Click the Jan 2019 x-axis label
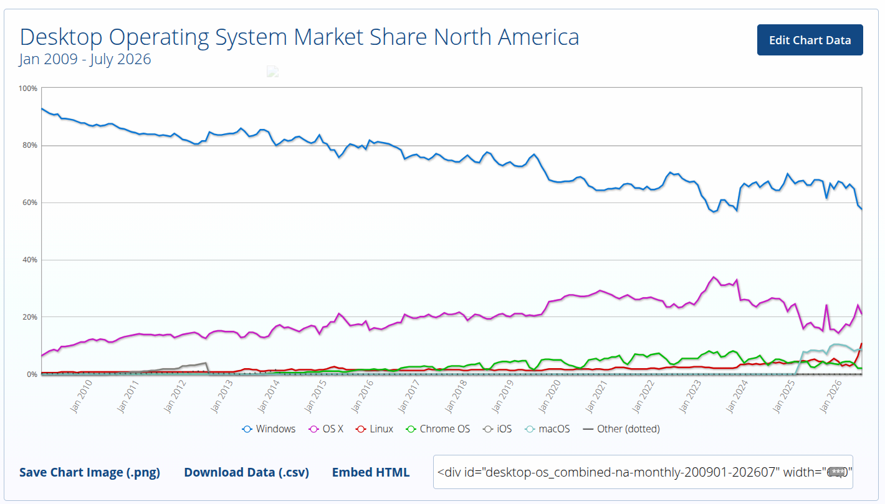Viewport: 885px width, 504px height. [x=502, y=396]
